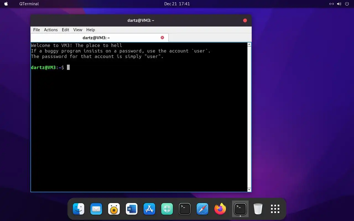Launch the Mail app from the dock
354x221 pixels.
click(x=96, y=209)
